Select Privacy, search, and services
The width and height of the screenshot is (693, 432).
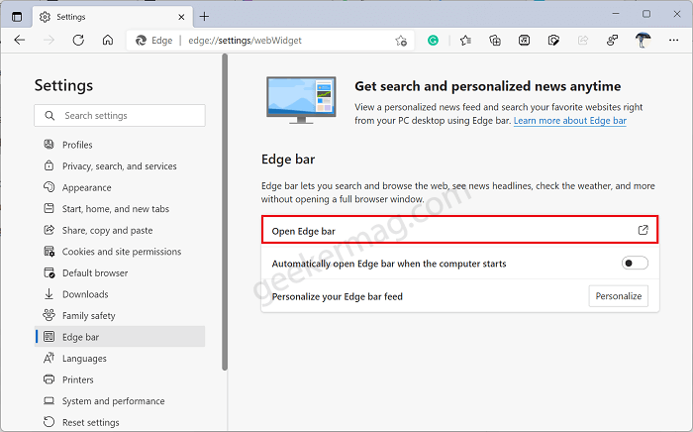[120, 166]
